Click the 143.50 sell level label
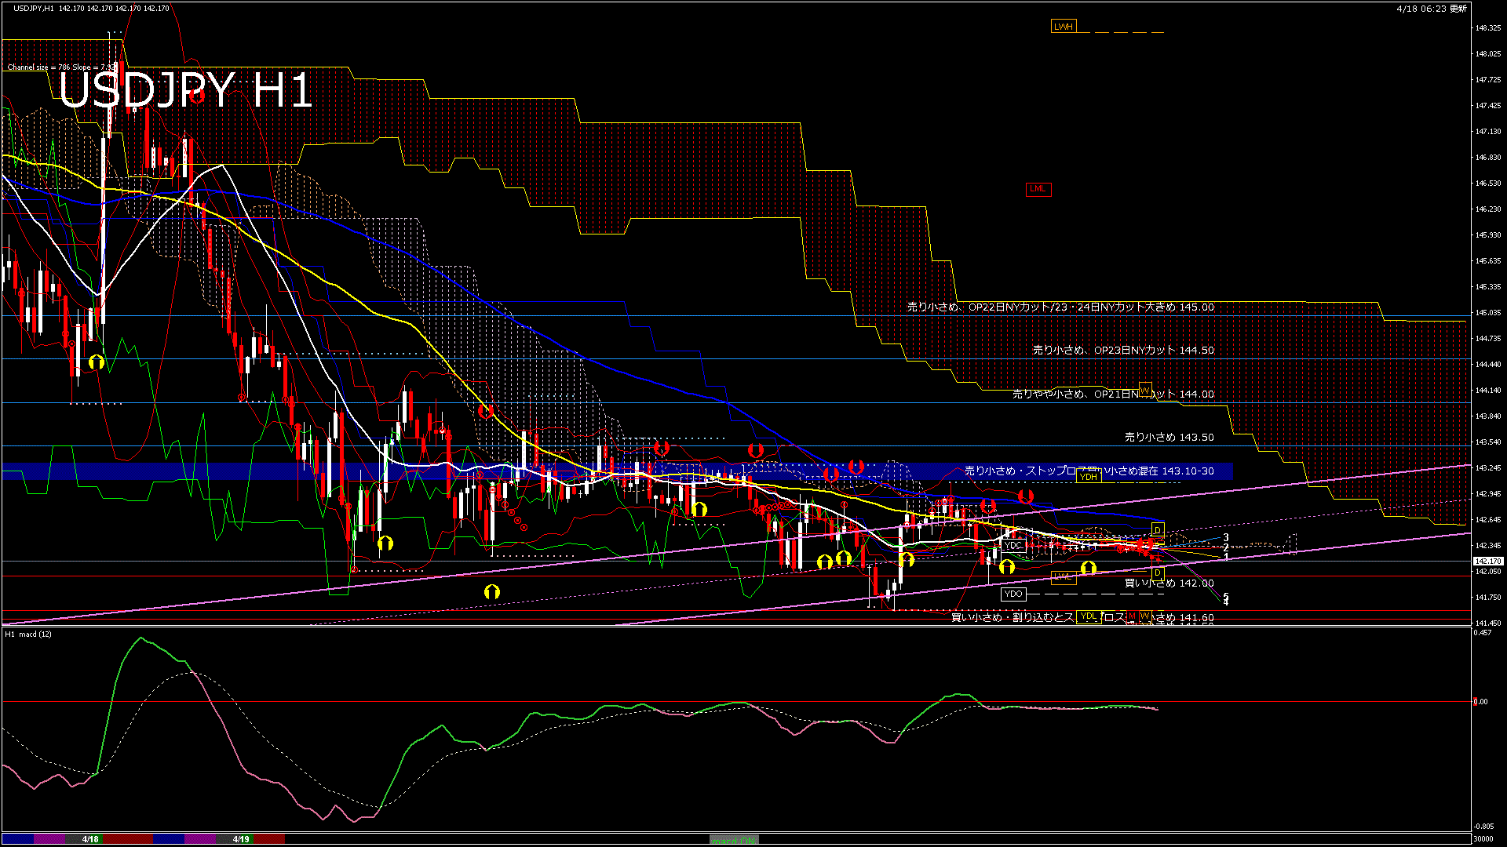This screenshot has height=847, width=1507. click(x=1169, y=438)
